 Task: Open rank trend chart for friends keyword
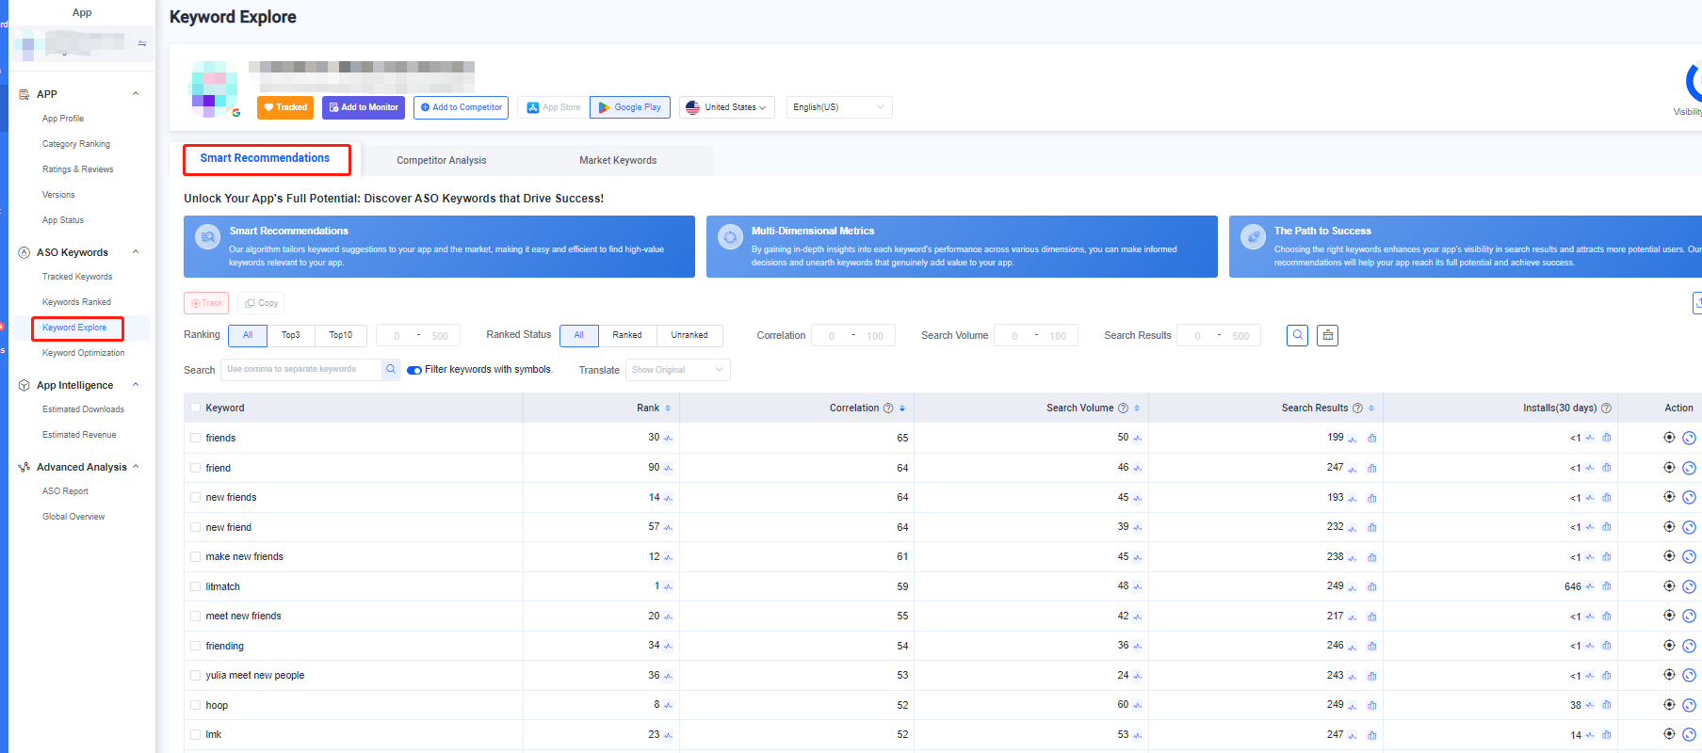668,439
